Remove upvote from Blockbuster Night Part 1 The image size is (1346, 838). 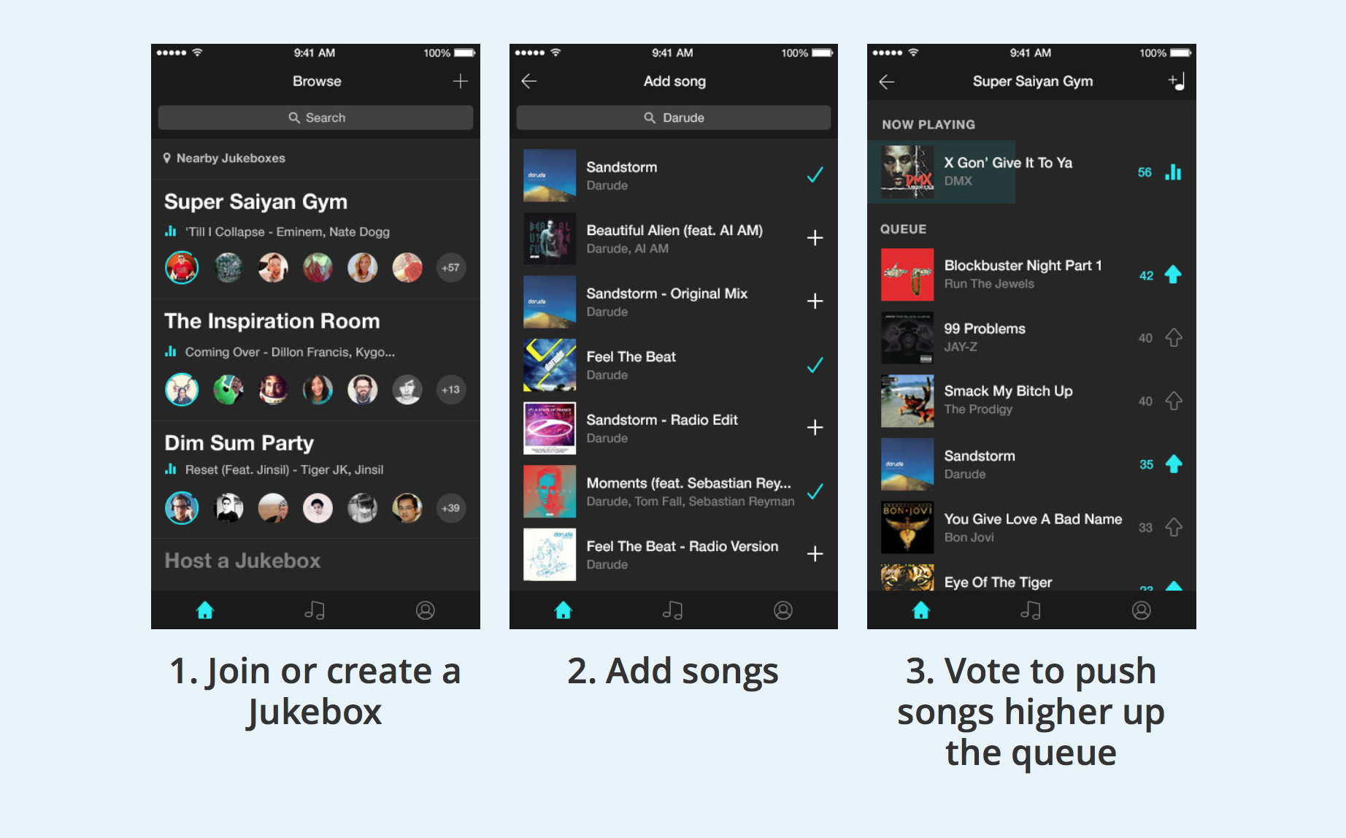pos(1173,274)
